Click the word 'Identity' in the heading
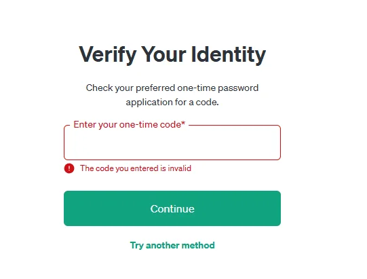Image resolution: width=367 pixels, height=279 pixels. [x=229, y=54]
